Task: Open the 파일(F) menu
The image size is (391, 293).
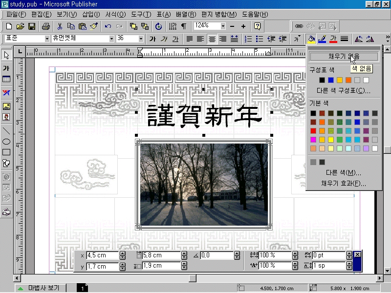Action: [16, 15]
